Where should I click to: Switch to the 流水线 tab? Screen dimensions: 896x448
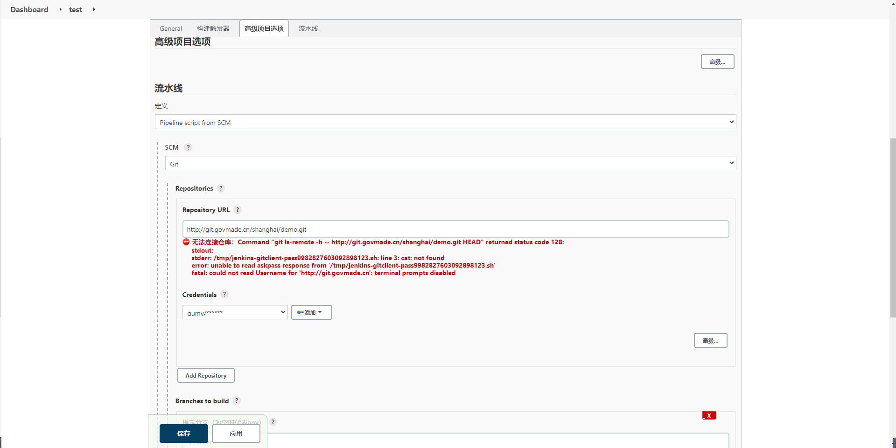(x=308, y=28)
